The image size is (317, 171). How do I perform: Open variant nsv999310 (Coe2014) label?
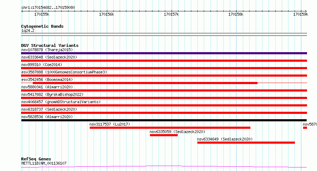click(42, 65)
